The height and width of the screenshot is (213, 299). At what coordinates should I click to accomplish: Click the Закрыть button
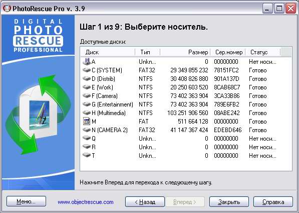229,202
